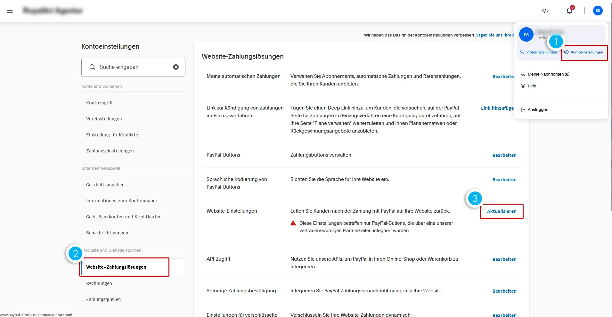Click Bearbeiten for Sprachliche Kodierung
Image resolution: width=612 pixels, height=317 pixels.
504,180
